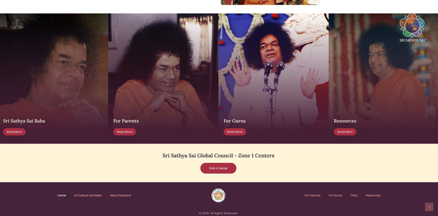The height and width of the screenshot is (216, 438).
Task: Open About Educare footer link
Action: click(x=120, y=195)
